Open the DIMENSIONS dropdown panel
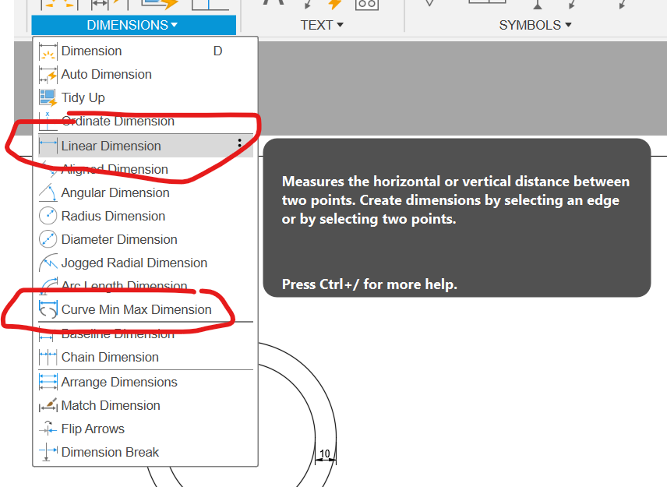 coord(133,25)
